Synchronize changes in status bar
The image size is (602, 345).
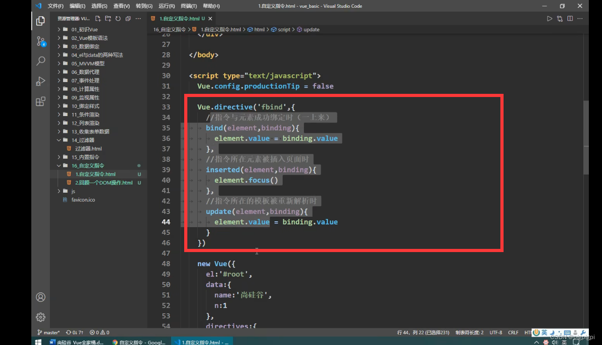pyautogui.click(x=75, y=332)
